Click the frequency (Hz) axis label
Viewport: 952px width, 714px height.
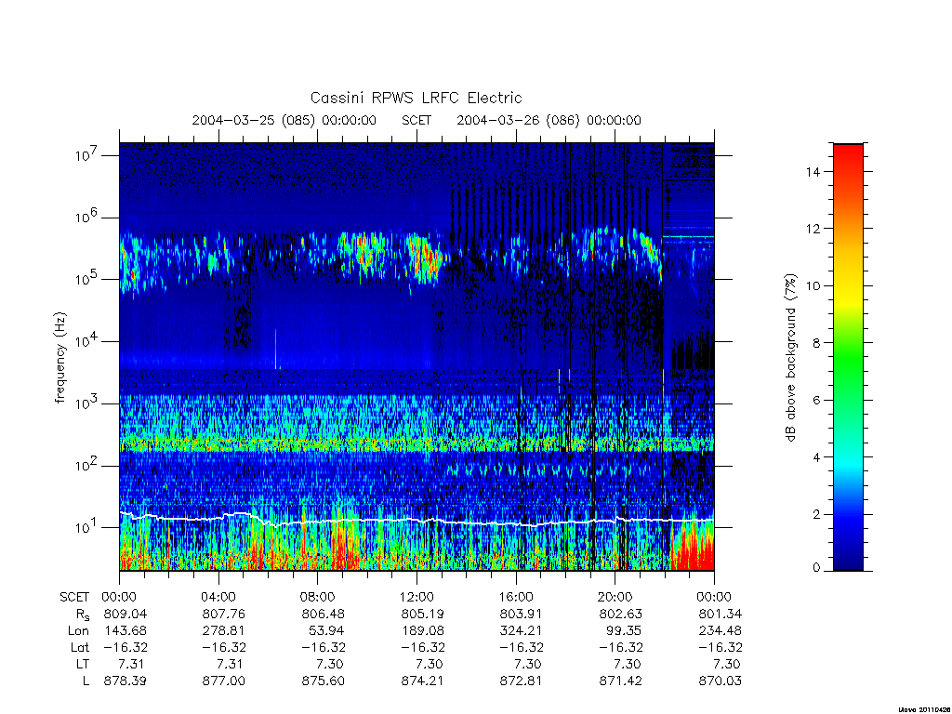tap(59, 358)
